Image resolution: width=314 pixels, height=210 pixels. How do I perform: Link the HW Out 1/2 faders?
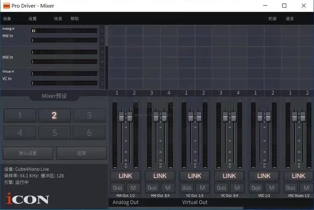tap(125, 176)
